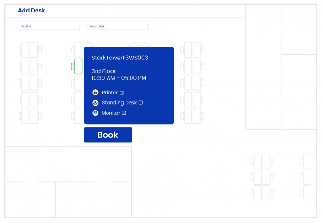Click the 10:30 AM - 05:00 PM time text
This screenshot has width=323, height=223.
pos(119,78)
